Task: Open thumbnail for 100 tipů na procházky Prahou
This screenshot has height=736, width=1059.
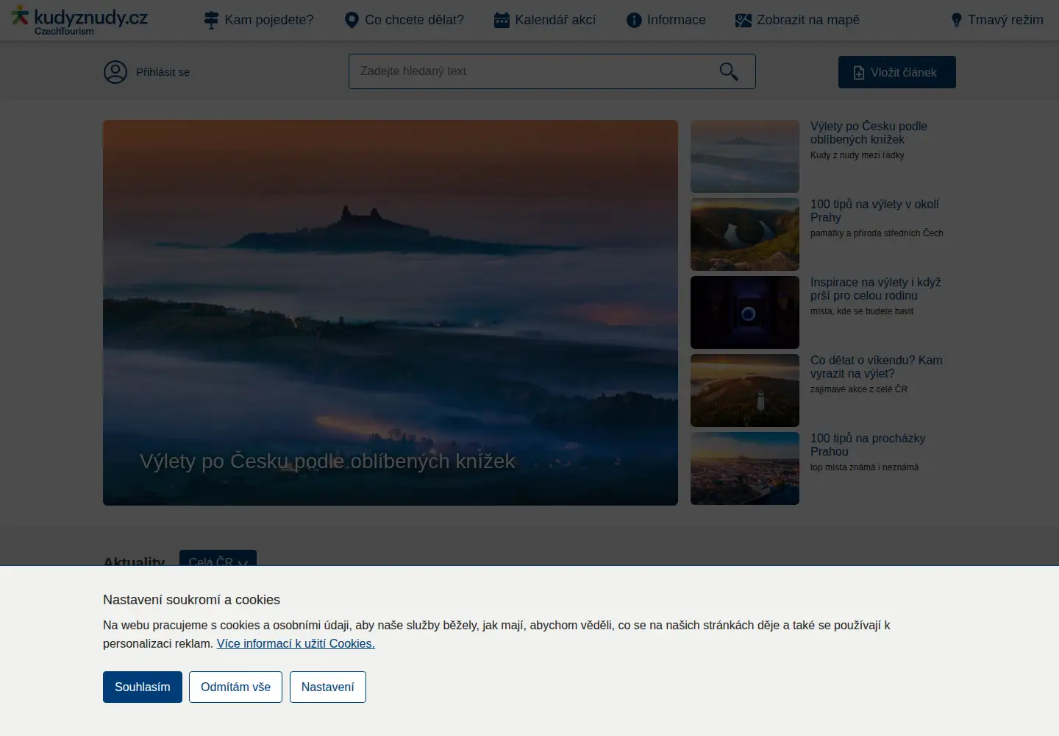Action: [x=745, y=468]
